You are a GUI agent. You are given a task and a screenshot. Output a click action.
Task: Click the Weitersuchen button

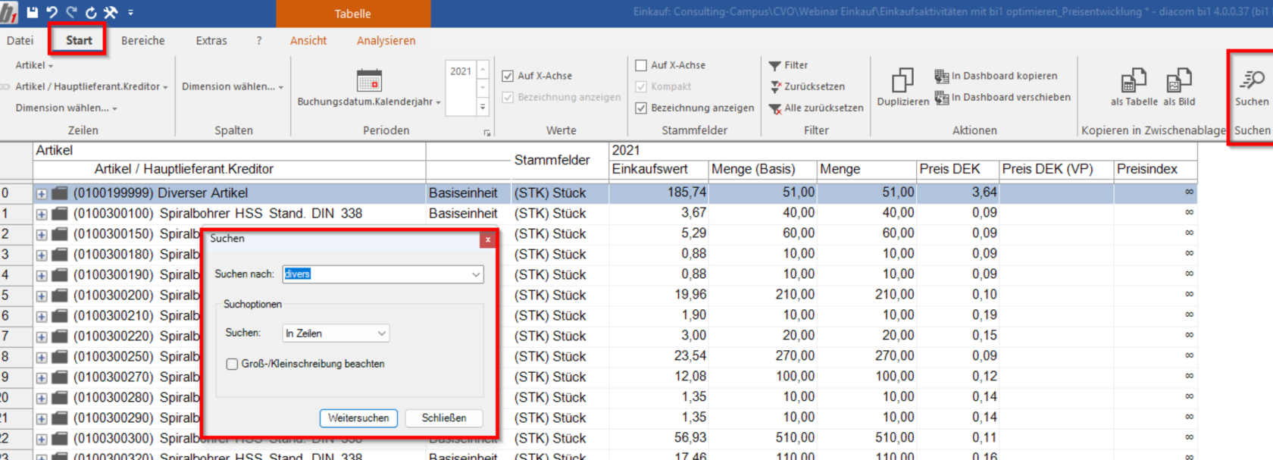358,418
